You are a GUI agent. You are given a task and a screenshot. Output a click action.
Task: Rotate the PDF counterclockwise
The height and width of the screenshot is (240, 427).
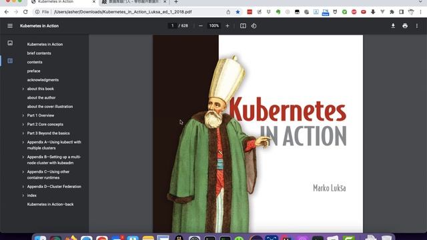(x=254, y=26)
